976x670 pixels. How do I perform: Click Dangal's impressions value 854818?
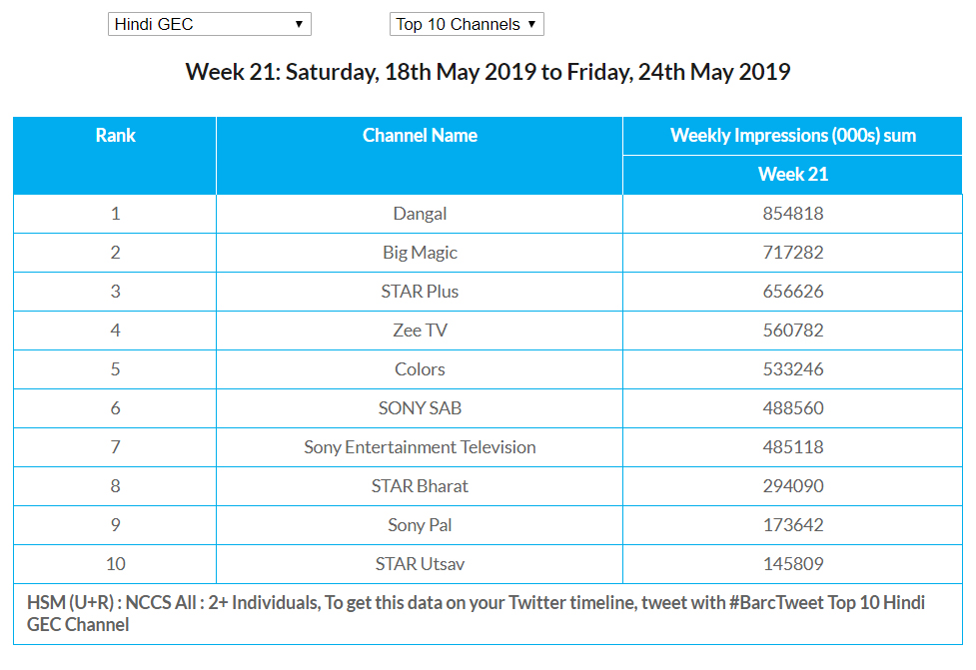pos(792,214)
